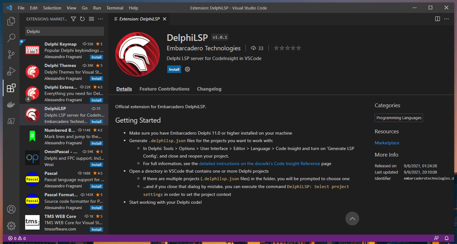This screenshot has height=244, width=457.
Task: Open the Go menu
Action: [x=85, y=8]
